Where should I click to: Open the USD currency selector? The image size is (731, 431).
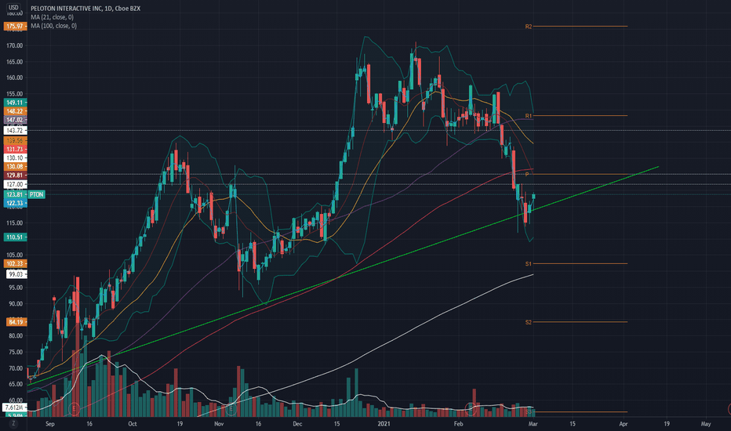[13, 8]
